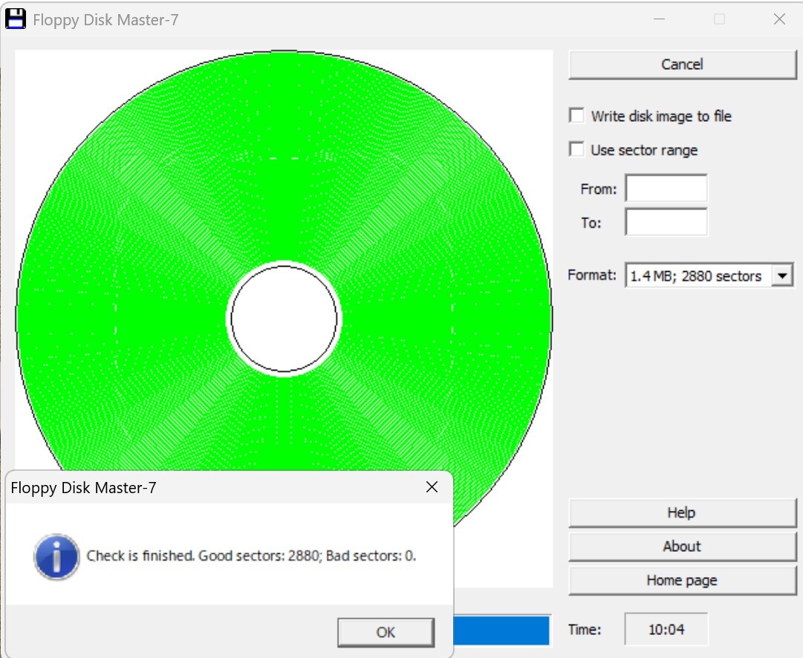The height and width of the screenshot is (658, 803).
Task: Click the floppy disk app icon in title bar
Action: (15, 19)
